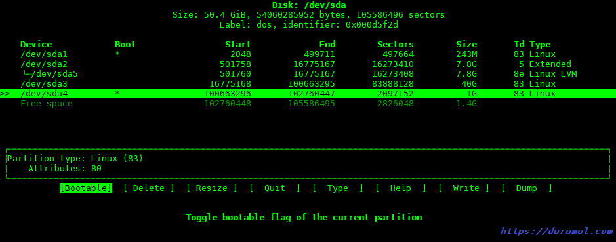Viewport: 616px width, 242px height.
Task: Click the Extended type label
Action: [x=550, y=64]
